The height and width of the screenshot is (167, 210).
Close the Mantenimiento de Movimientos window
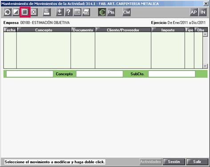pos(206,4)
